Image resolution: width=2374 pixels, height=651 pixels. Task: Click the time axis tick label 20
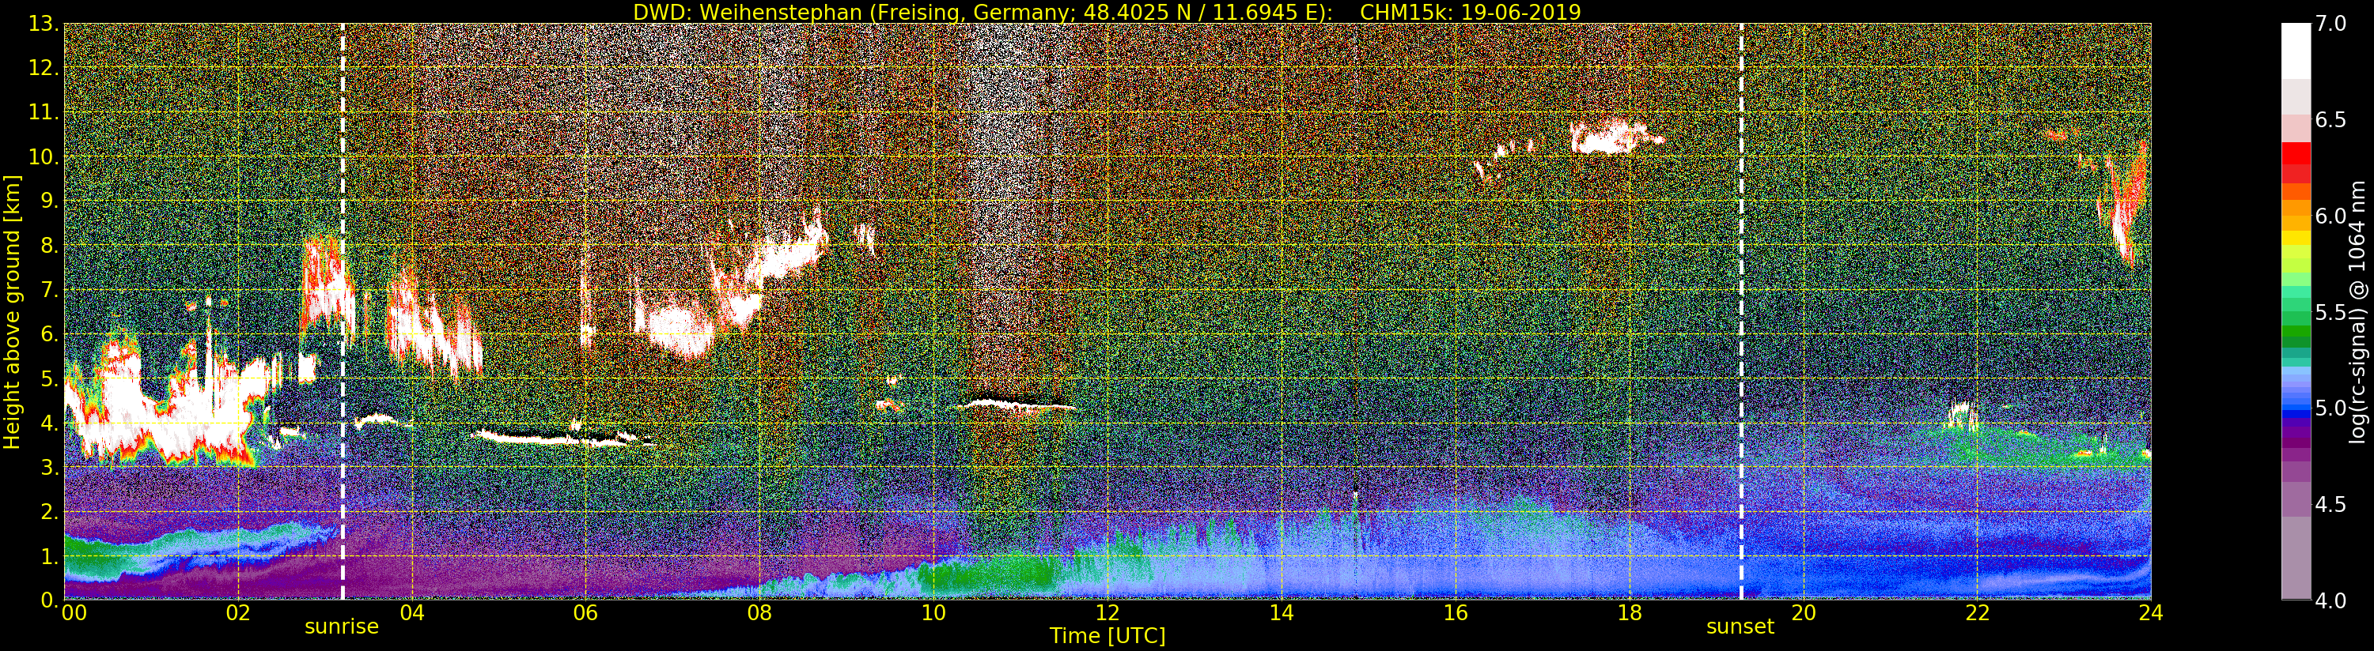pos(1804,613)
